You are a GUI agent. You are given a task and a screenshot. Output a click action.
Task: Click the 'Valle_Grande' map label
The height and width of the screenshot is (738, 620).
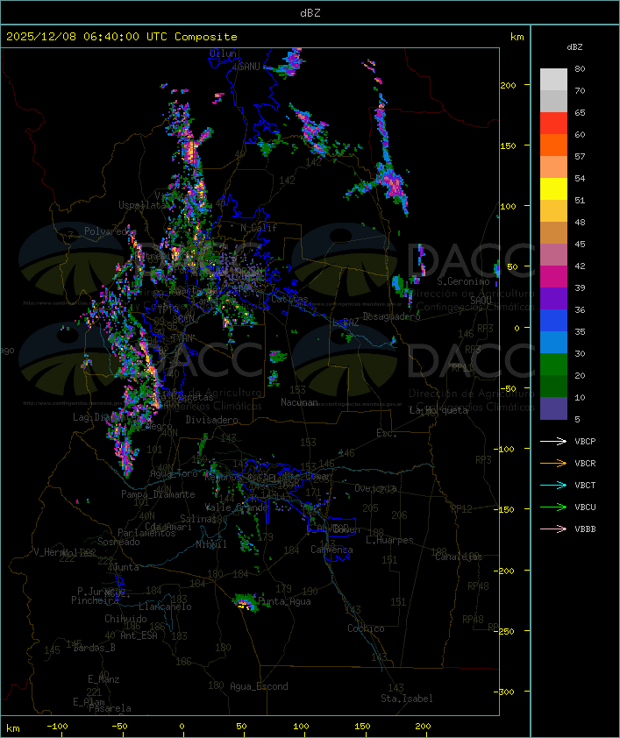point(236,507)
